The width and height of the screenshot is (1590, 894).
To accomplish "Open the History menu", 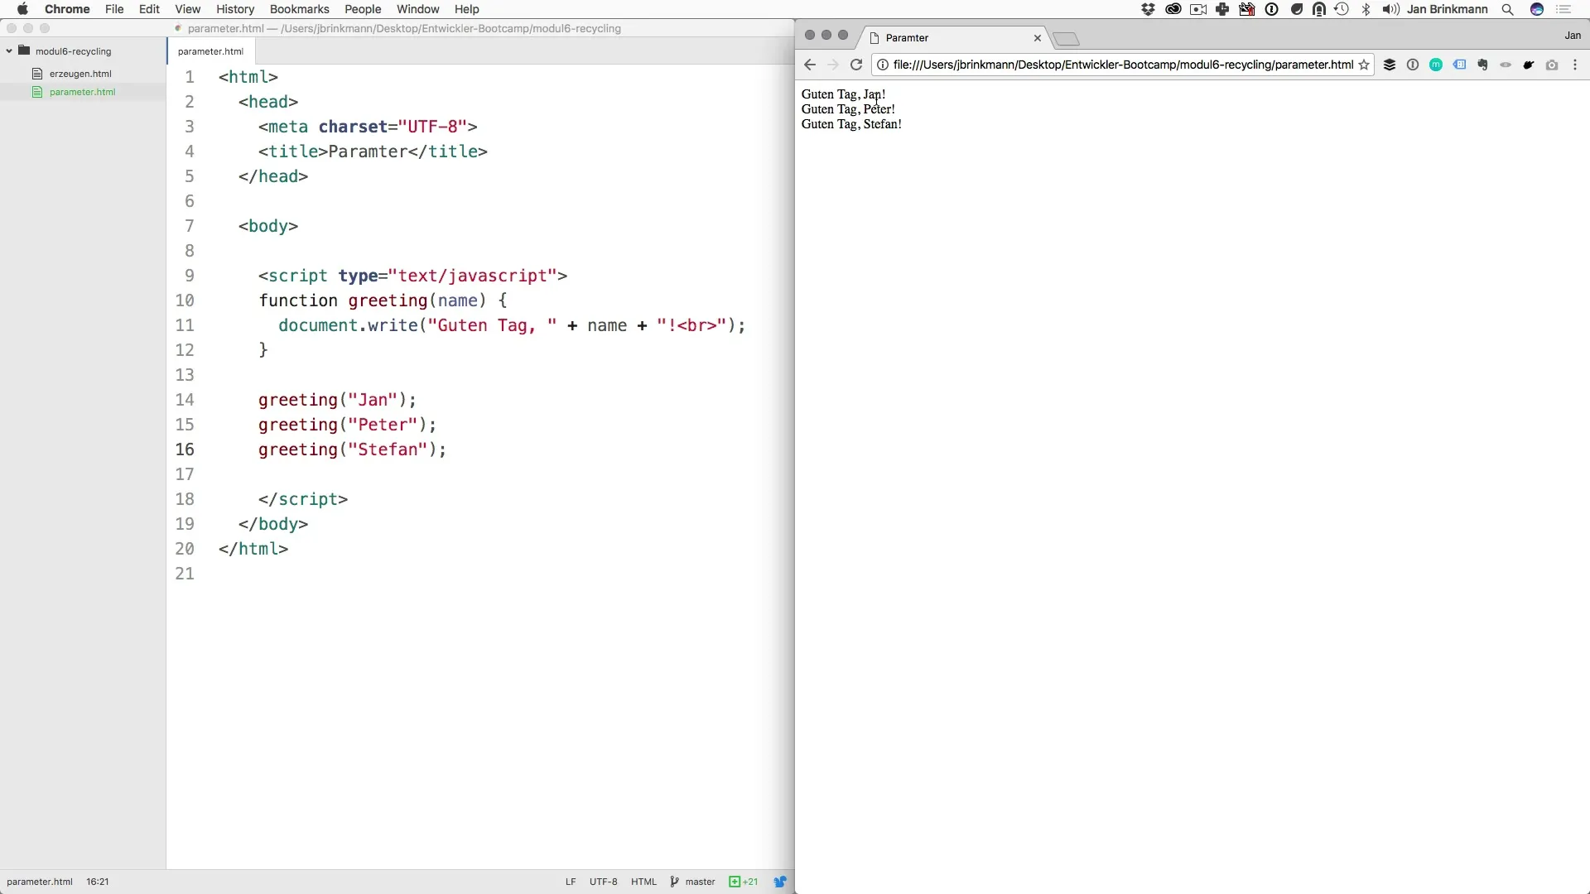I will pyautogui.click(x=235, y=9).
